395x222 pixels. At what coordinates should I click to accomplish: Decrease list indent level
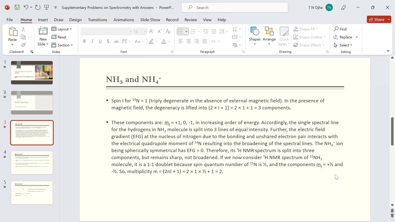tap(206, 31)
